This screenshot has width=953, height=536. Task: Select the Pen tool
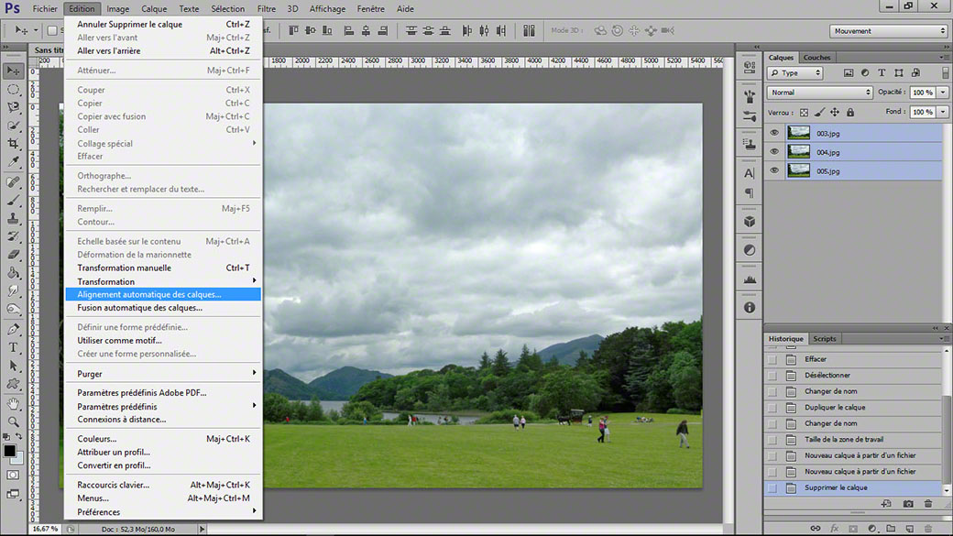(x=13, y=329)
